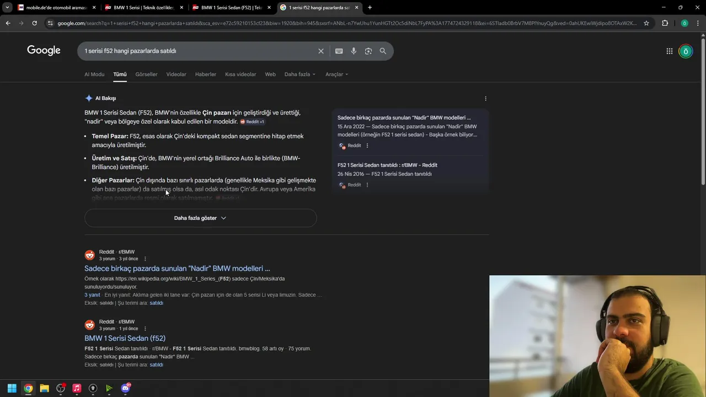Open File Explorer from the taskbar
The height and width of the screenshot is (397, 706).
point(44,388)
